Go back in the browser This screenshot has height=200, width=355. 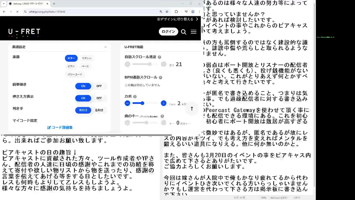pyautogui.click(x=4, y=12)
